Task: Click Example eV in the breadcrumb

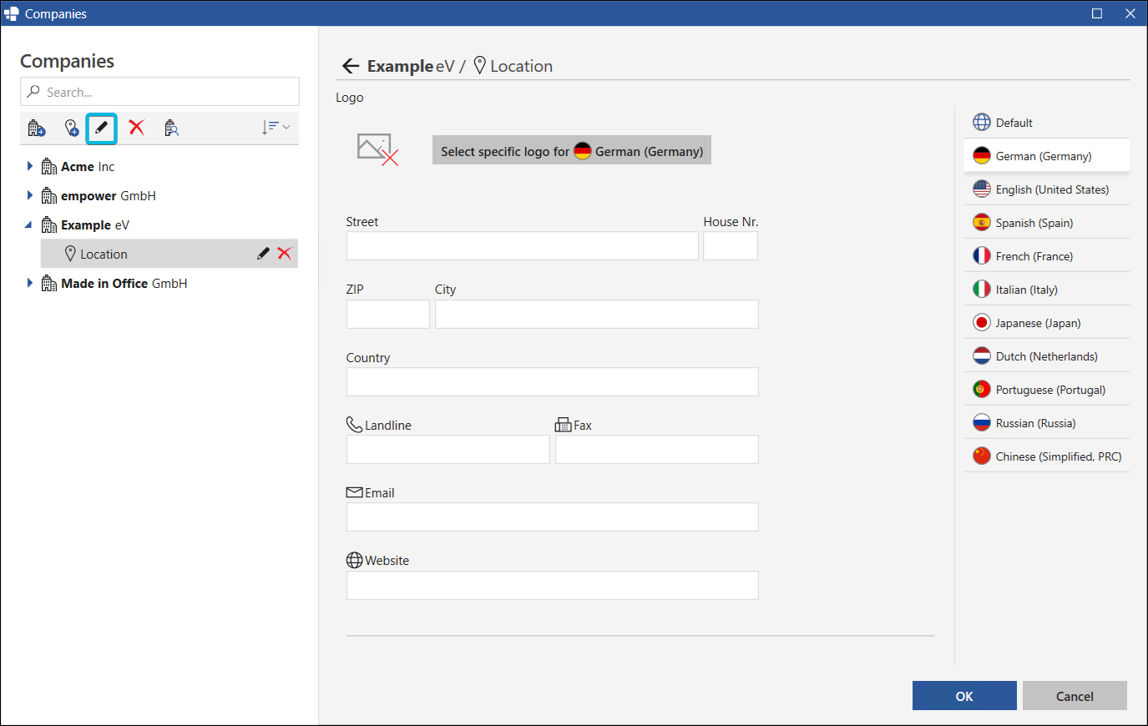Action: (411, 66)
